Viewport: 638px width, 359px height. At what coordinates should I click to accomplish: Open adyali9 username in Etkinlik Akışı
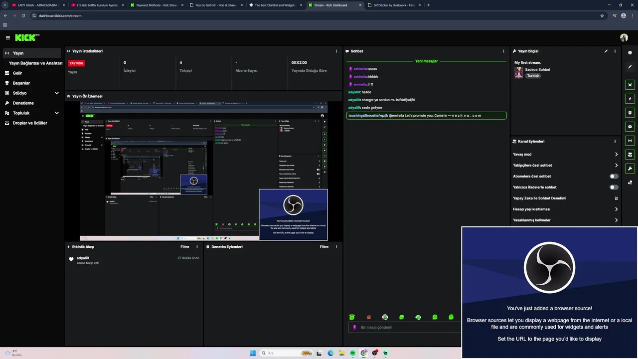83,258
